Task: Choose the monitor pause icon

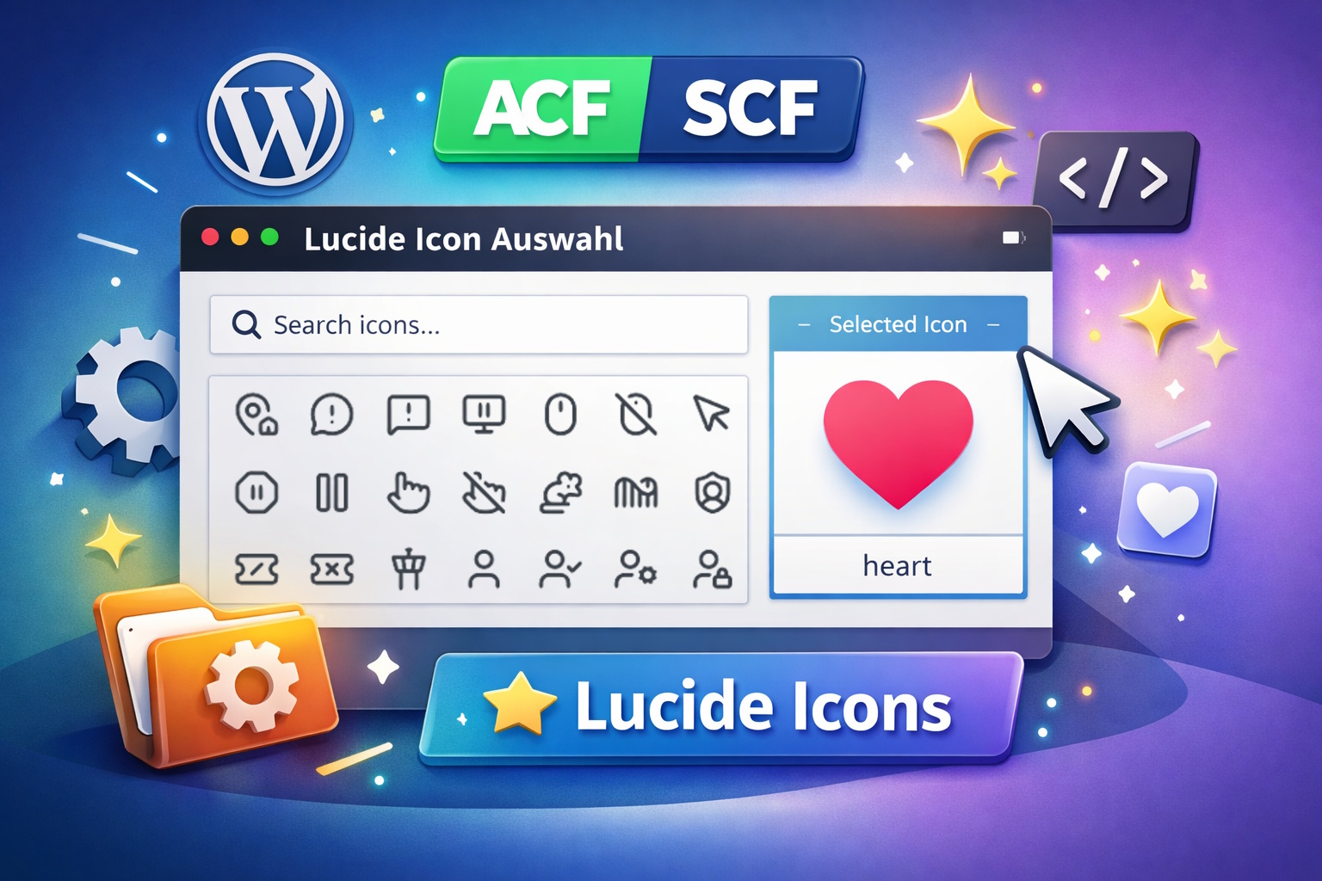Action: click(x=484, y=415)
